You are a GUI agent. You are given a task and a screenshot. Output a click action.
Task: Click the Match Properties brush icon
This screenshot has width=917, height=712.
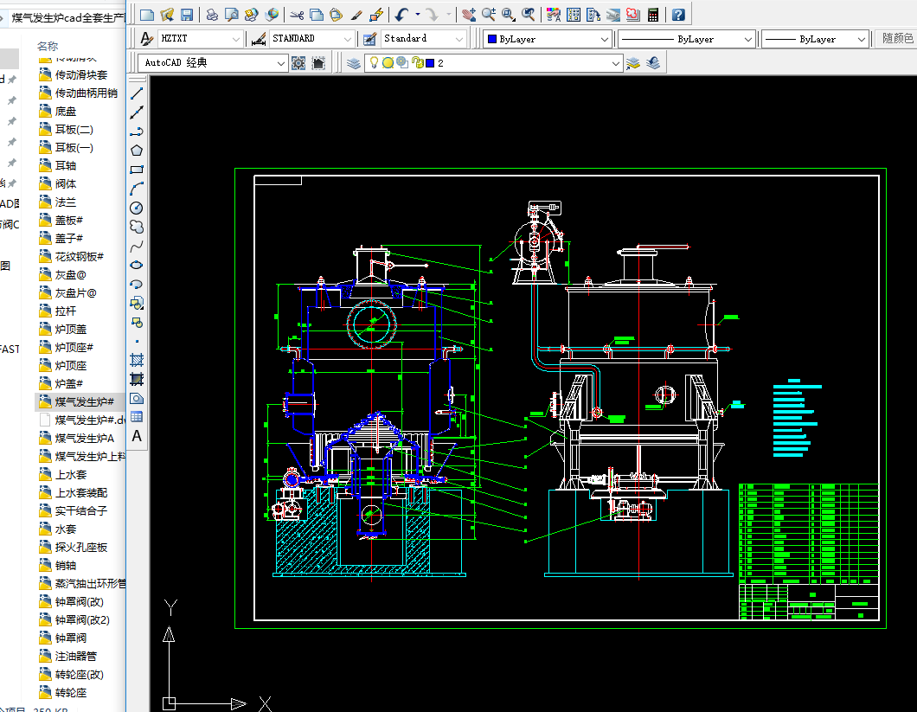coord(356,15)
